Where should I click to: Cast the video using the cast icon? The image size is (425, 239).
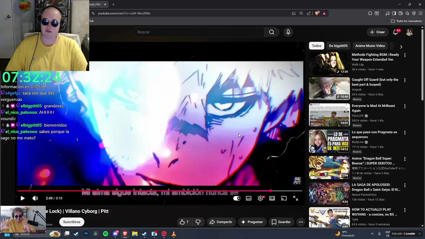(284, 198)
